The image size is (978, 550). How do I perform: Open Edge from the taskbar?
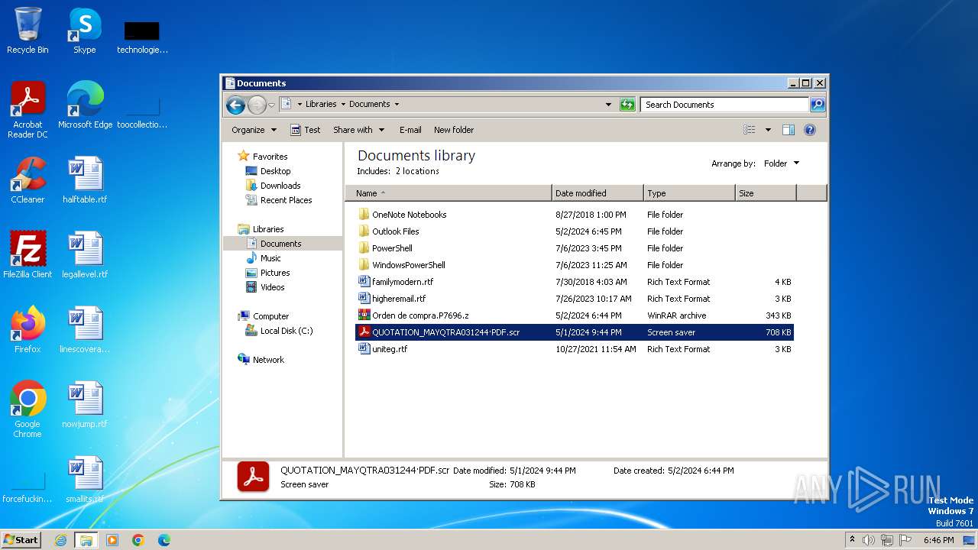[x=164, y=540]
